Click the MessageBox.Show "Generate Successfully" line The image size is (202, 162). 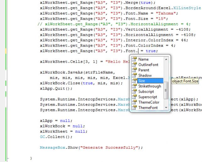click(91, 148)
